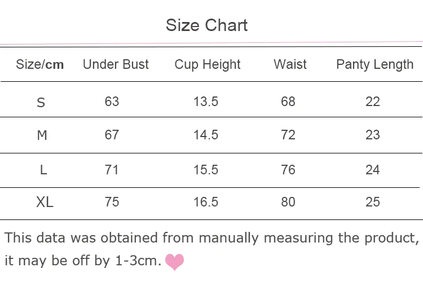Select the L size row label
The image size is (423, 308).
pos(43,170)
